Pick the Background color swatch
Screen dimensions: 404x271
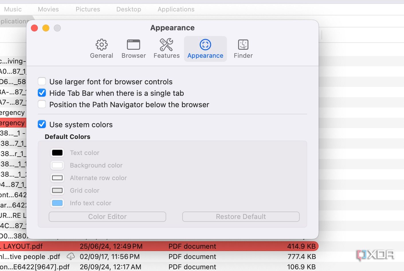(57, 165)
